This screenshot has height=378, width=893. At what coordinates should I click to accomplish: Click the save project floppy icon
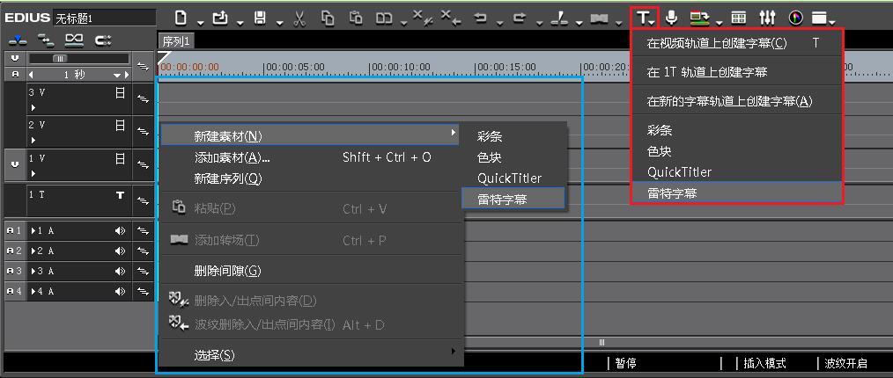(259, 17)
